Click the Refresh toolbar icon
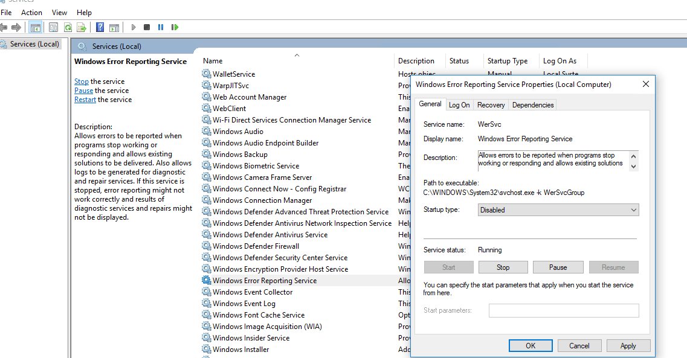Image resolution: width=687 pixels, height=358 pixels. [x=68, y=28]
